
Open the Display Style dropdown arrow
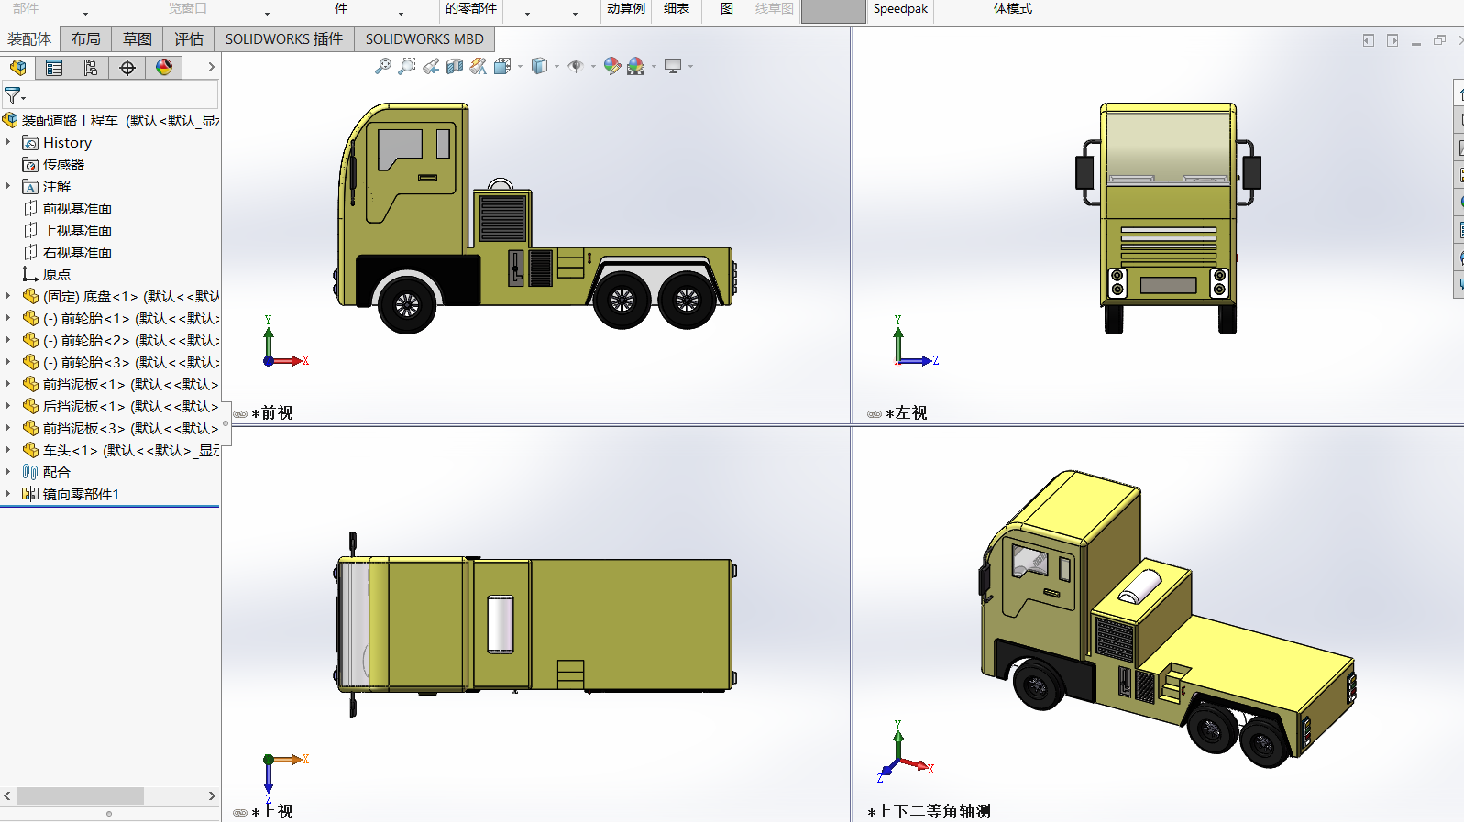(556, 67)
